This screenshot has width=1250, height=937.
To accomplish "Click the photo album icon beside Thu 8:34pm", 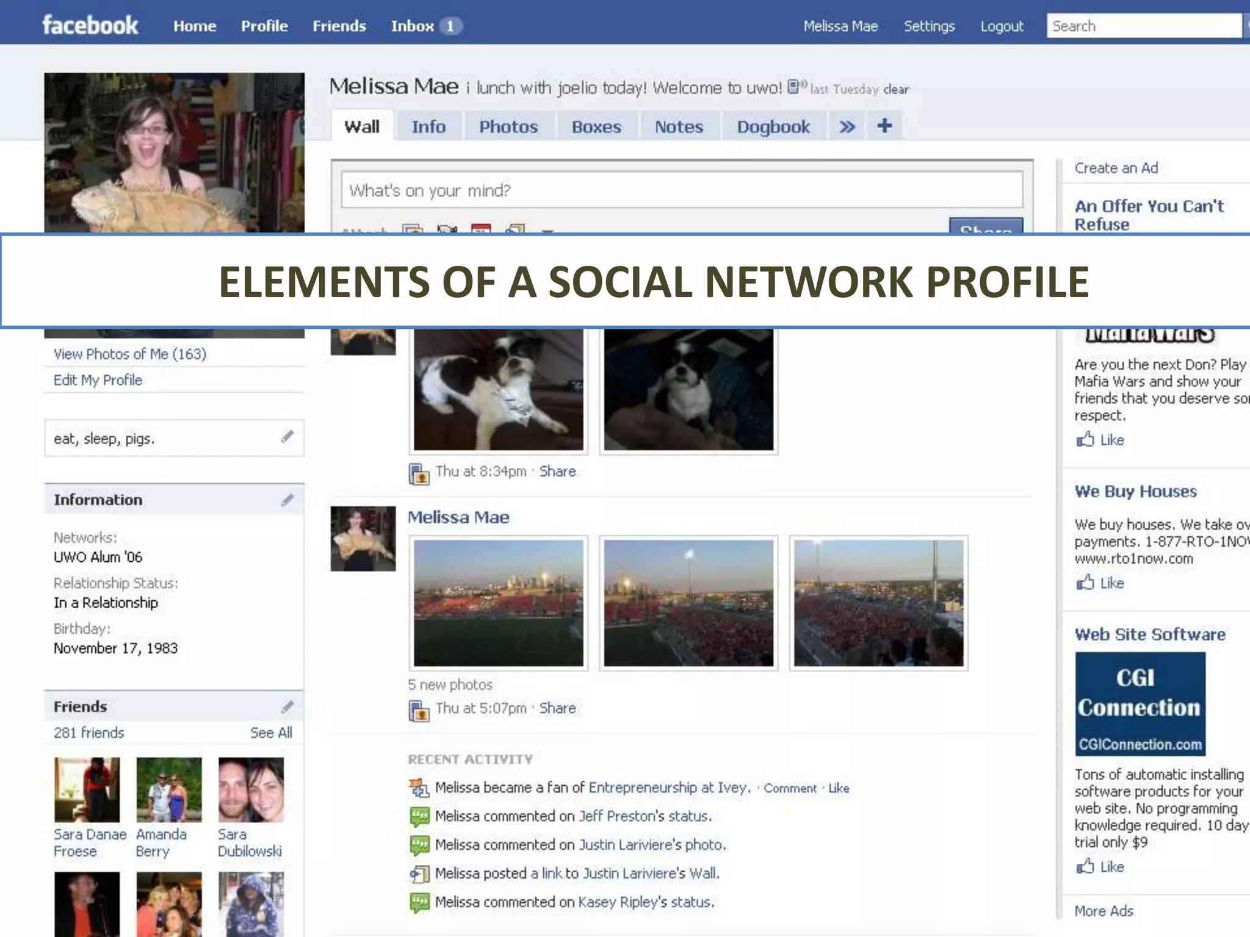I will click(x=419, y=473).
